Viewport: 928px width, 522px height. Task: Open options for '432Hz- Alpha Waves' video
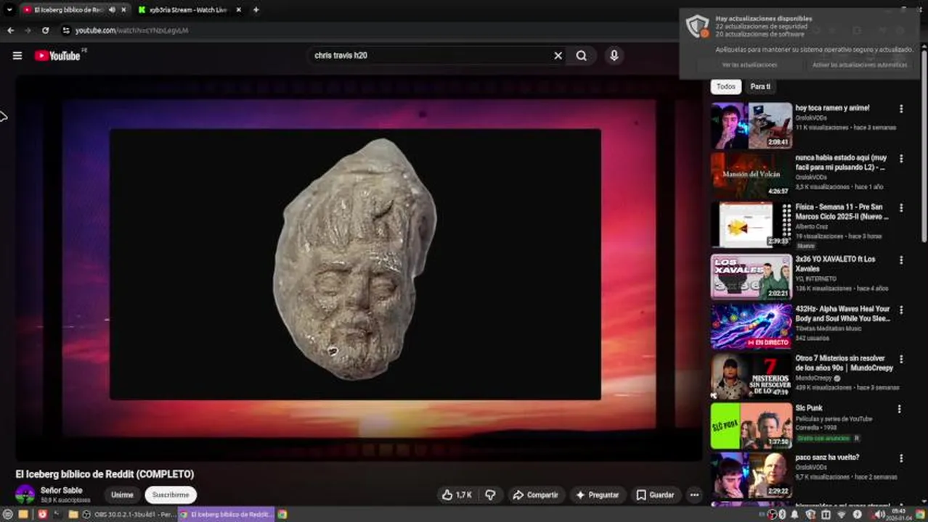[901, 310]
